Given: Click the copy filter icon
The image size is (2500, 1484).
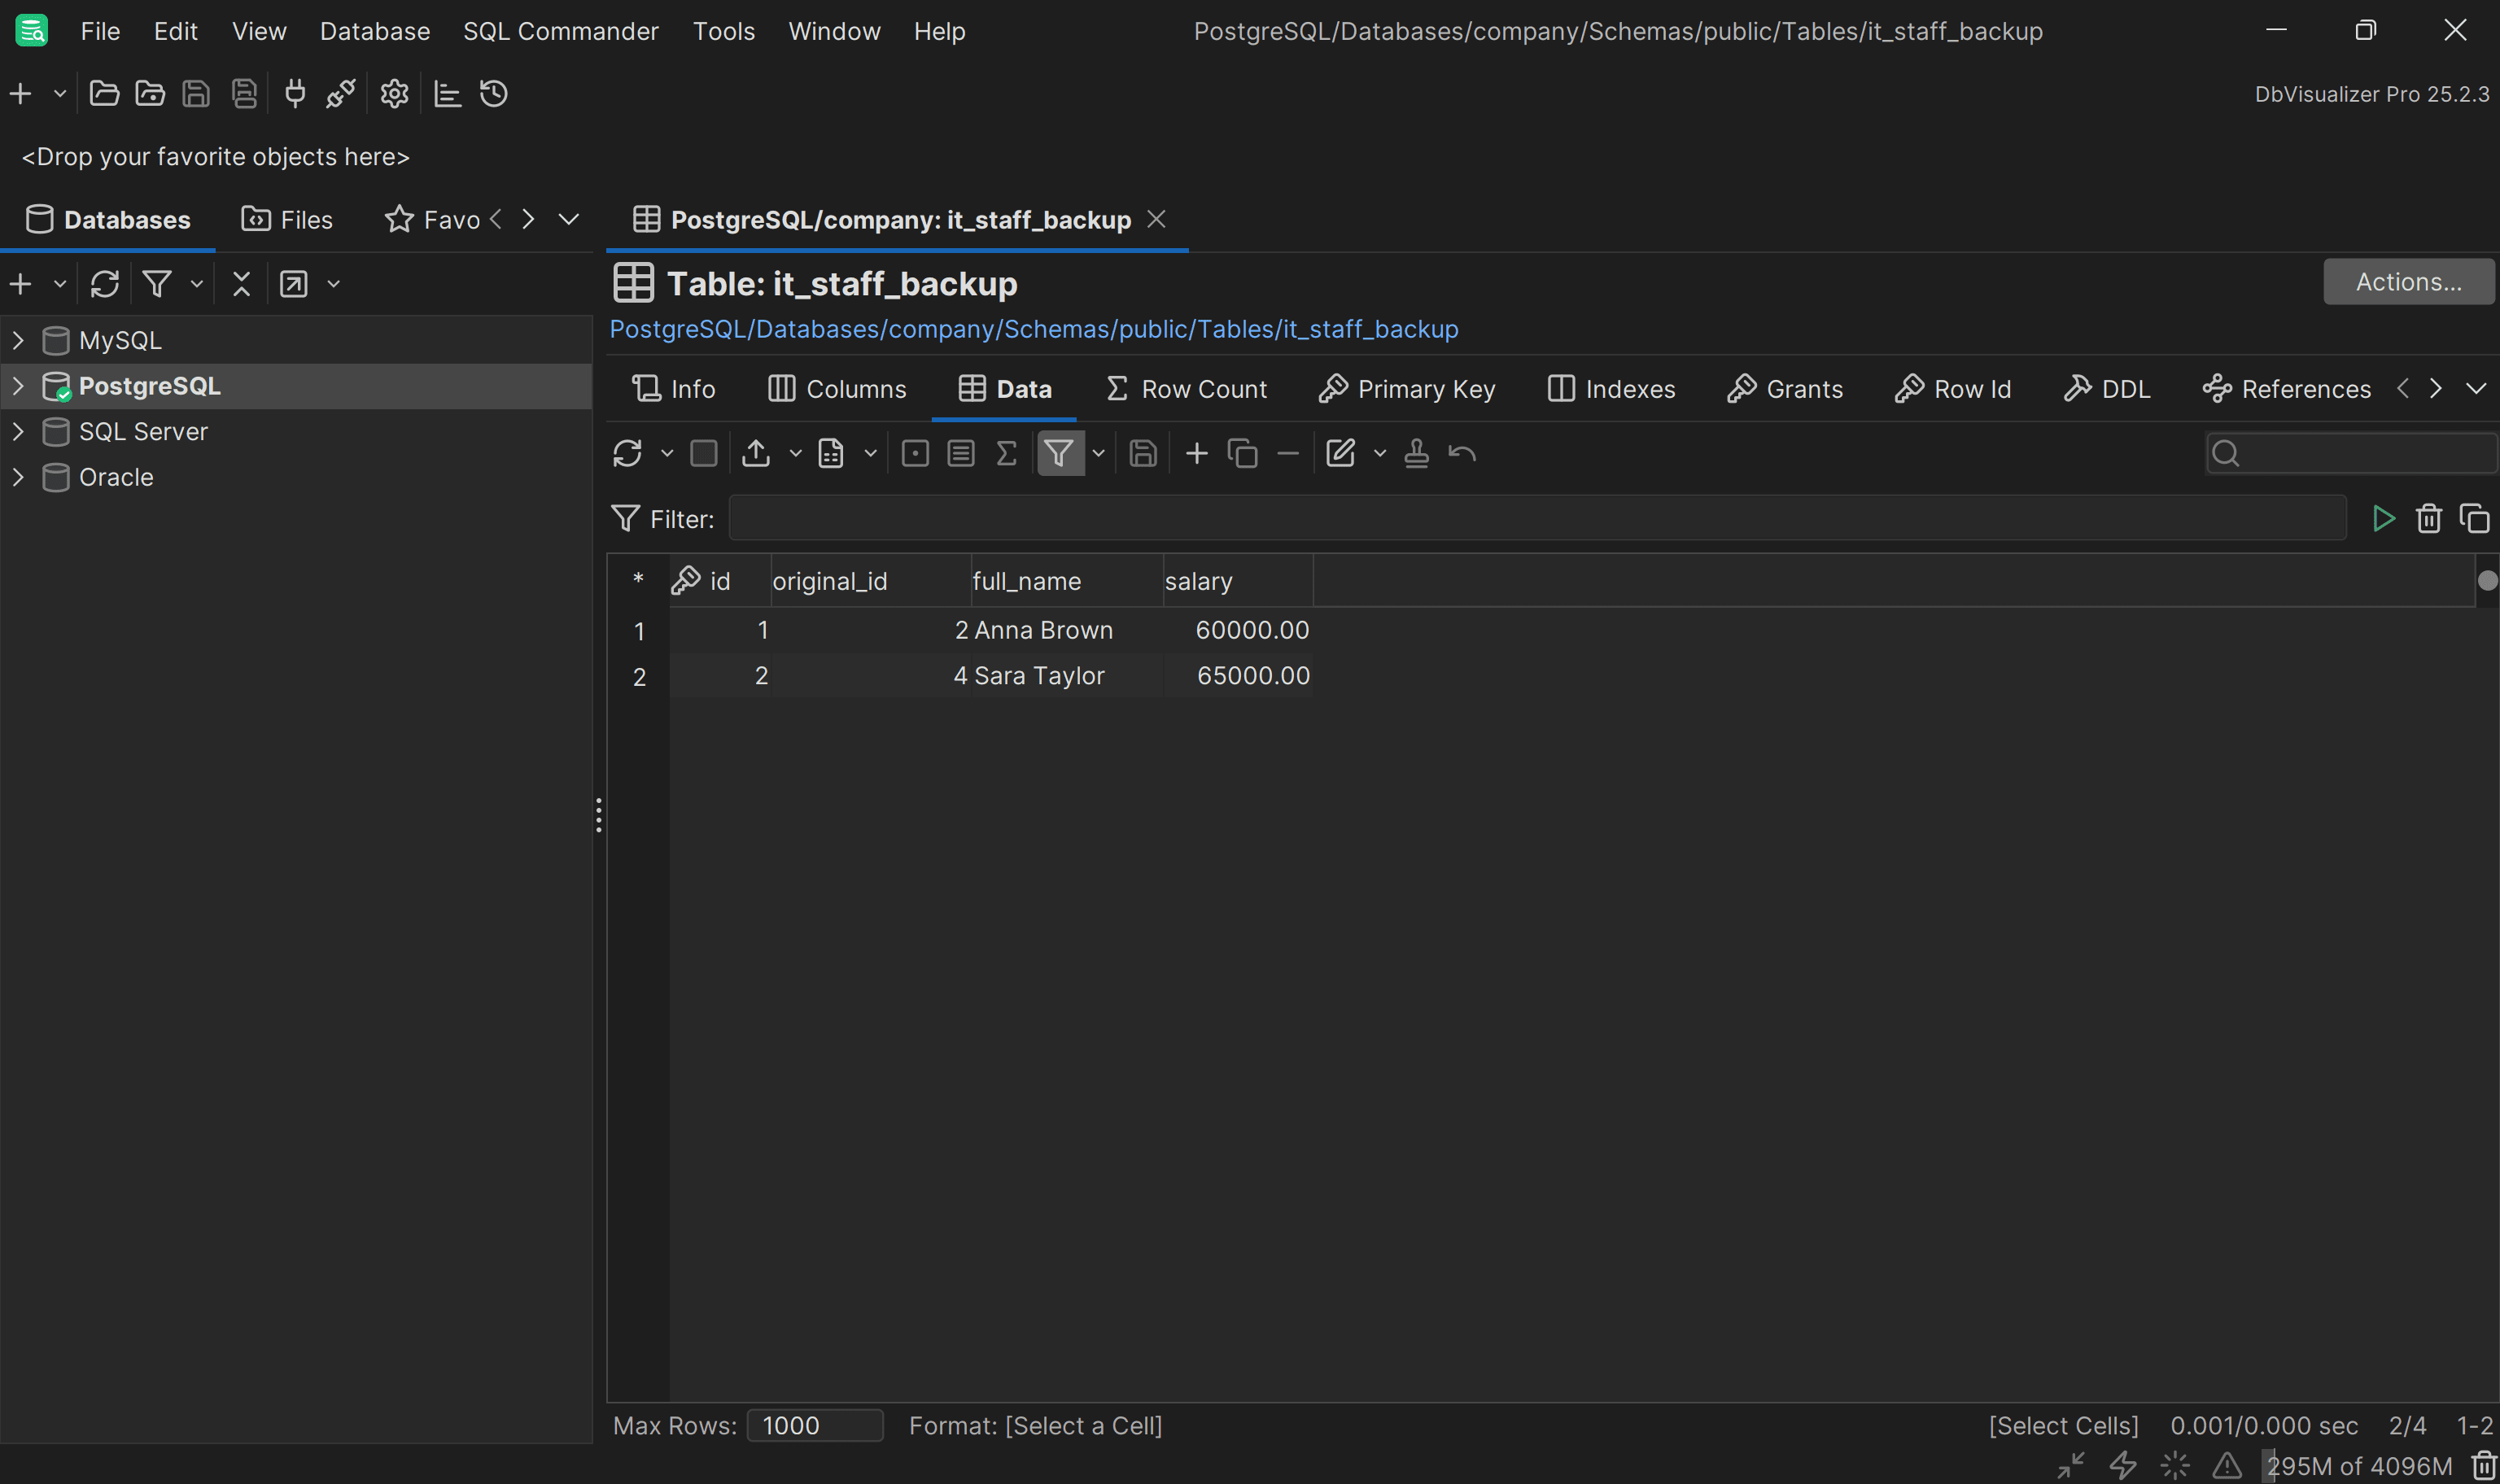Looking at the screenshot, I should point(2475,519).
